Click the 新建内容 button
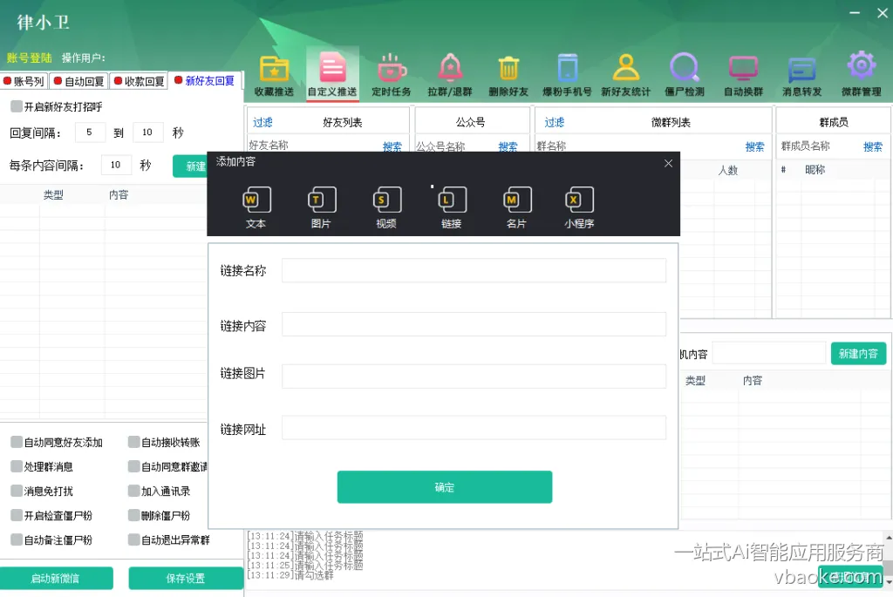 tap(858, 354)
